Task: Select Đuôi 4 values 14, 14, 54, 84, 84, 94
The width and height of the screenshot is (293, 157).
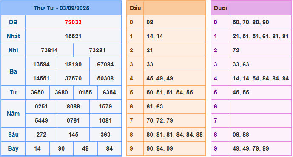Action: coord(261,78)
